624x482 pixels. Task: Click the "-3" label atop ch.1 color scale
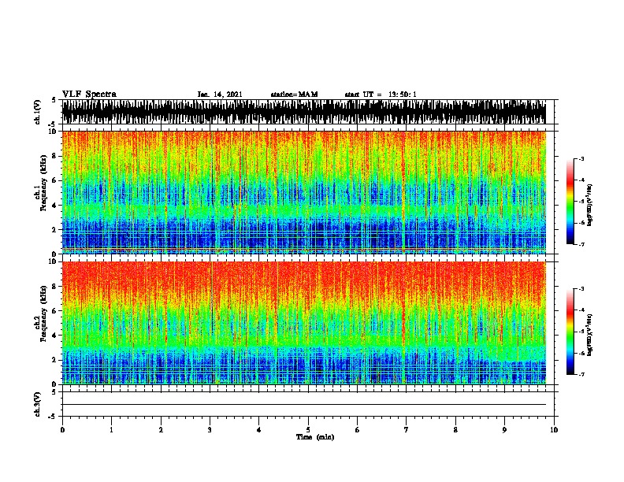pos(581,159)
